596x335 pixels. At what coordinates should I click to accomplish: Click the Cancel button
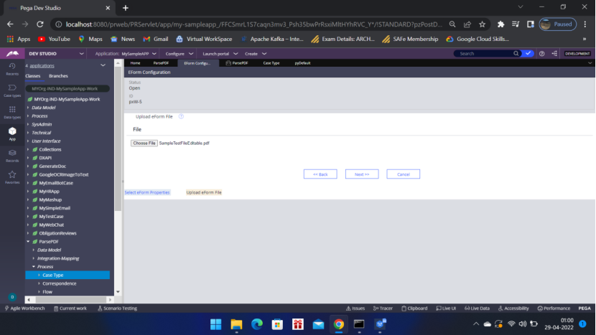(404, 174)
